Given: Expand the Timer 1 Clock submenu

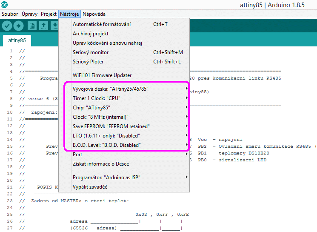Looking at the screenshot, I should coord(124,98).
